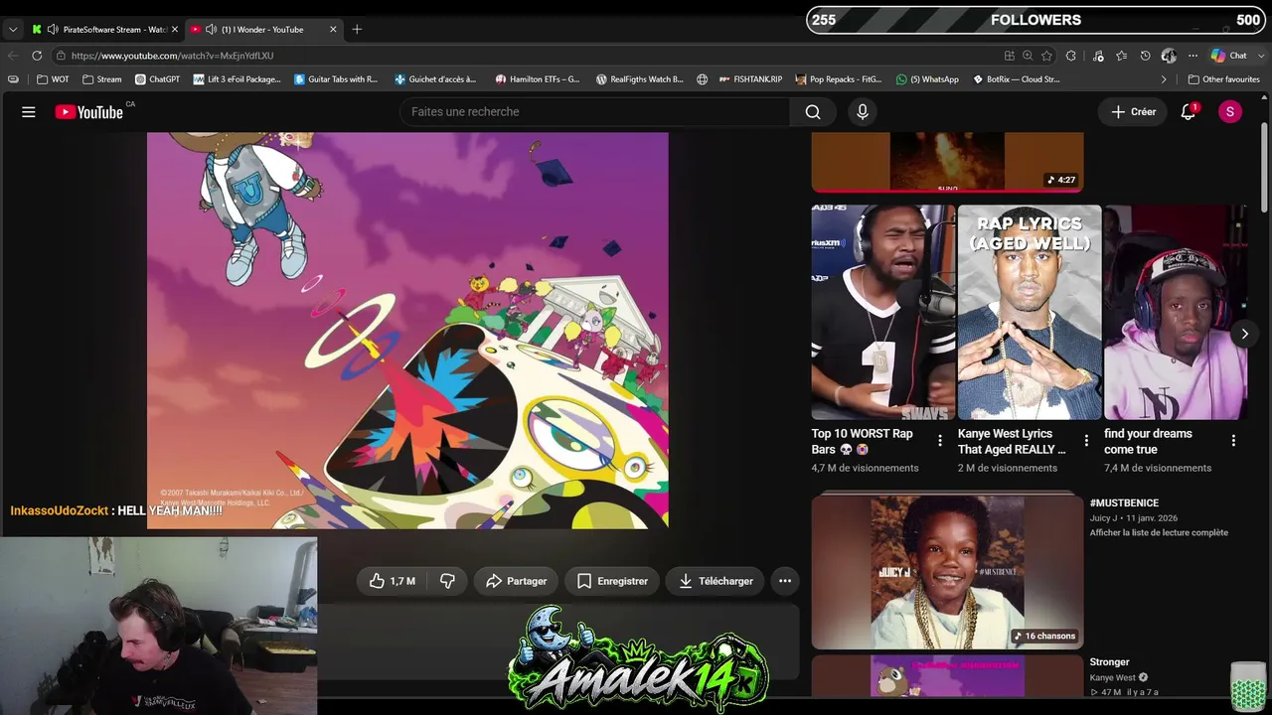1272x715 pixels.
Task: Go back in the browser
Action: [x=13, y=56]
